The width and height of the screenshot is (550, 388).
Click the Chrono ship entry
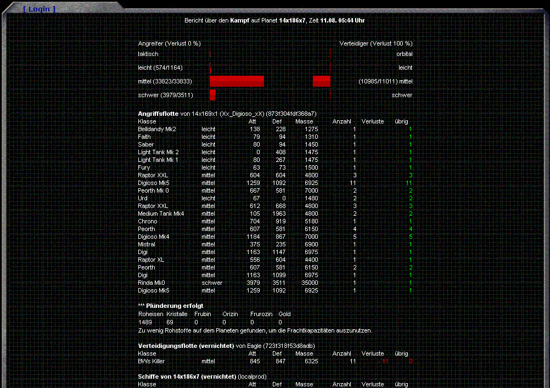[x=148, y=221]
